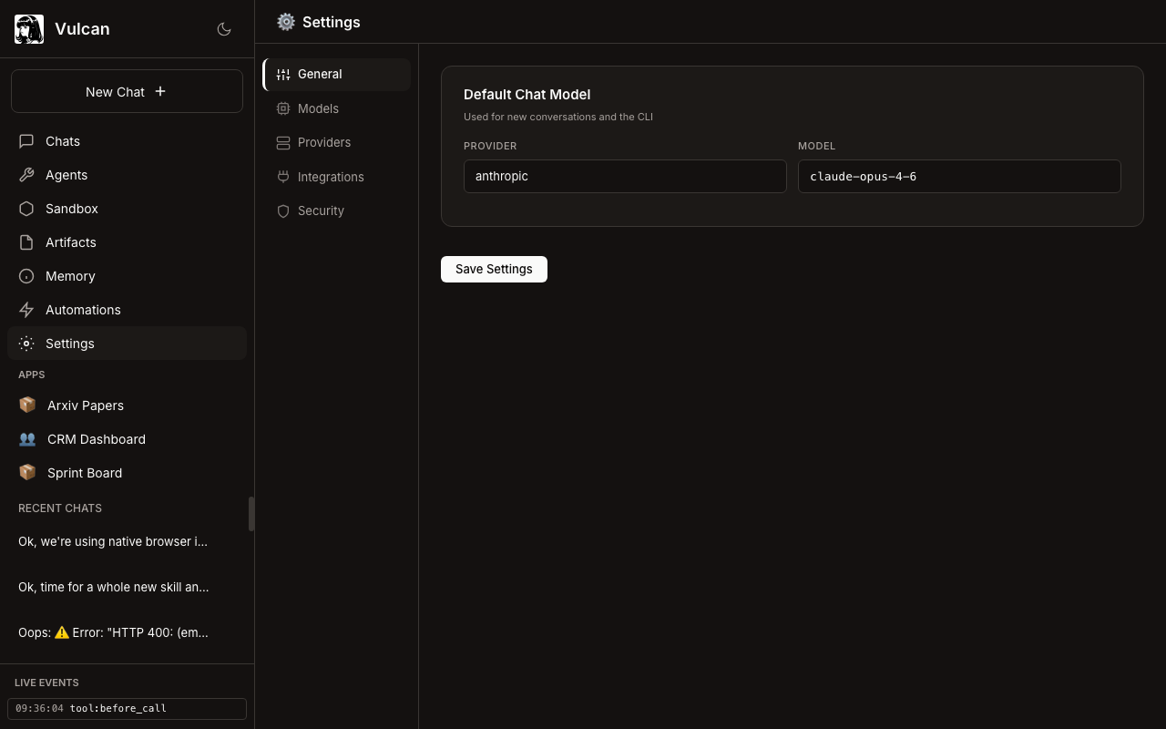Switch to the Models settings tab
This screenshot has width=1166, height=729.
(x=318, y=108)
